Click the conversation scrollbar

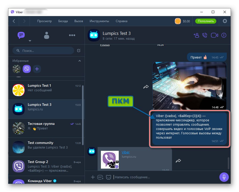(228, 163)
